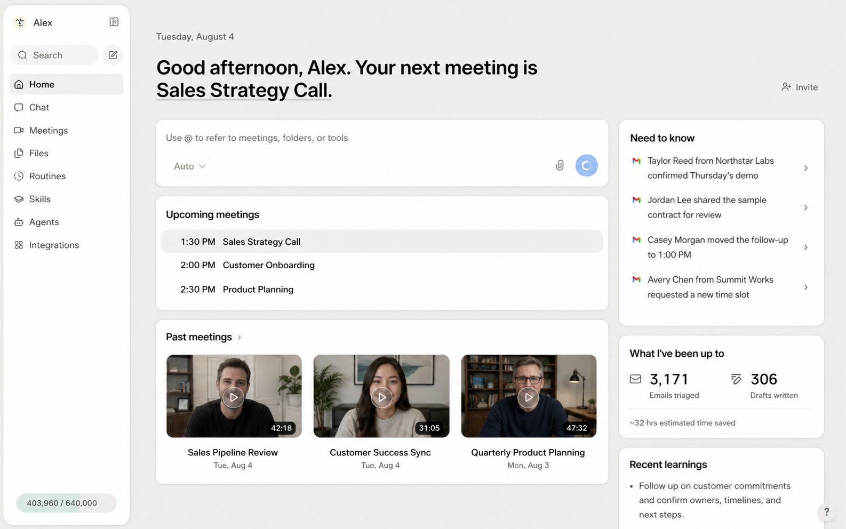Click 'Jordan Lee shared the sample contract' text
Image resolution: width=846 pixels, height=529 pixels.
(x=707, y=207)
